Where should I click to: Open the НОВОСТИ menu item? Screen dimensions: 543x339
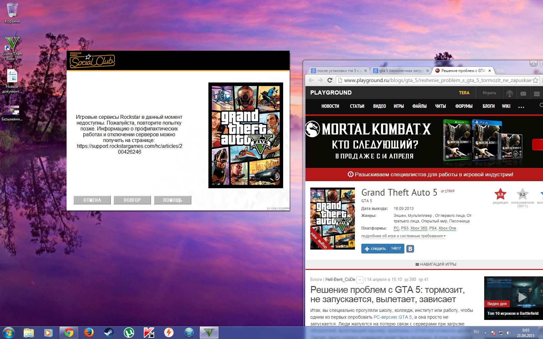coord(330,106)
